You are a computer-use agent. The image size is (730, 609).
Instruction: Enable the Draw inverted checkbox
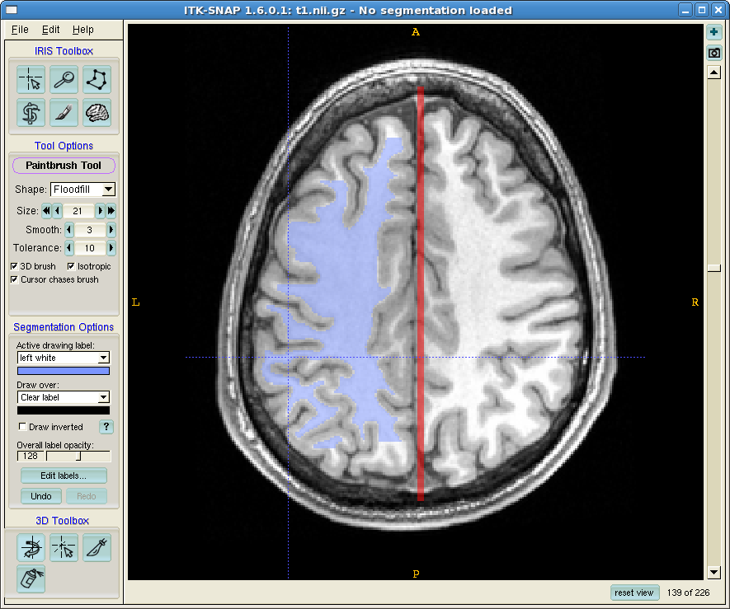click(22, 427)
